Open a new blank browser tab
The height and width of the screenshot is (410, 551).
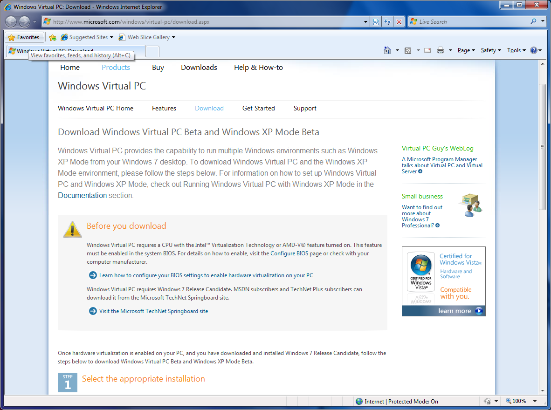pyautogui.click(x=152, y=51)
